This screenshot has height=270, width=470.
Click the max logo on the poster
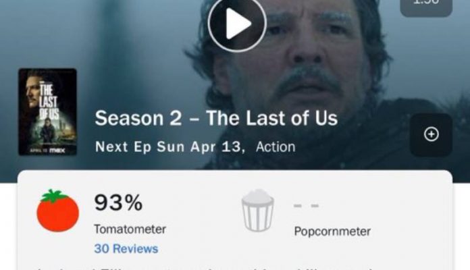[x=57, y=151]
